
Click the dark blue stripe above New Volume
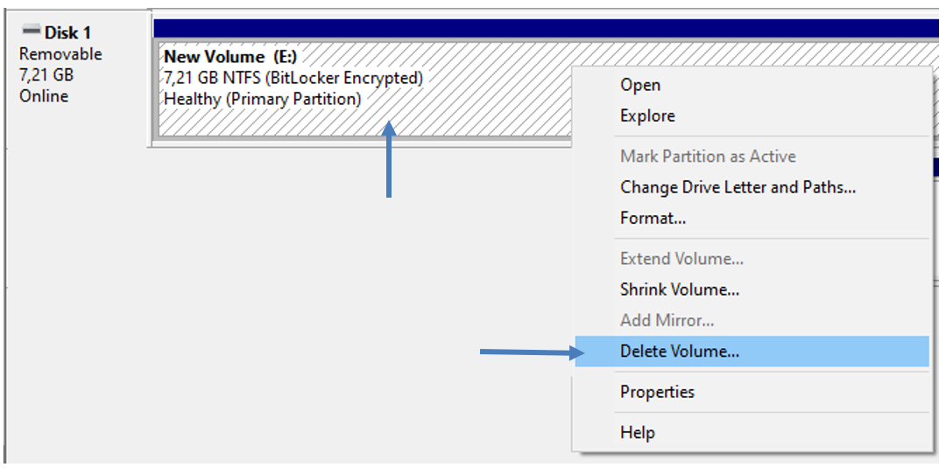click(x=546, y=28)
